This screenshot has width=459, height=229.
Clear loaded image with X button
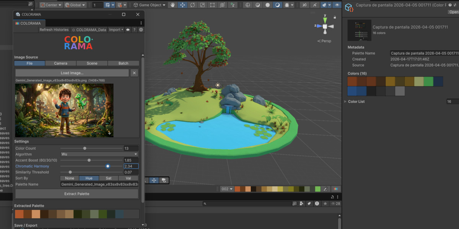[134, 73]
